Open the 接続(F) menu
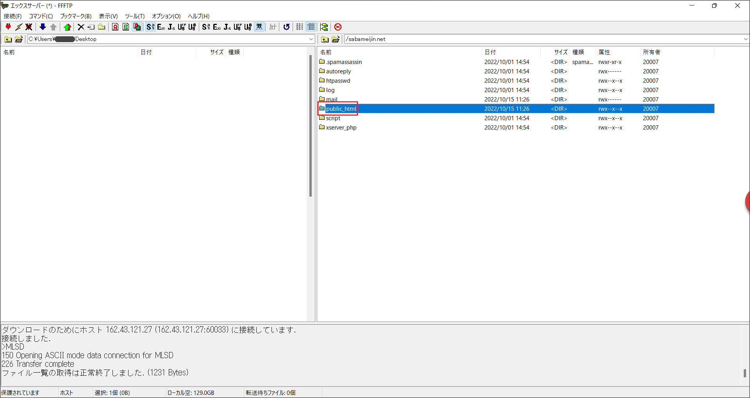Viewport: 750px width, 398px height. [x=12, y=16]
